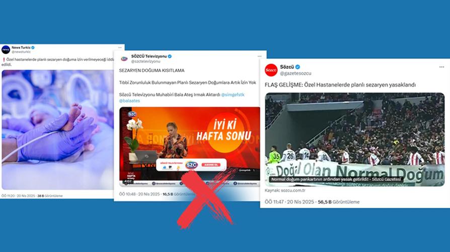This screenshot has height=252, width=450.
Task: Open the stadium banner video thumbnail
Action: tap(355, 140)
